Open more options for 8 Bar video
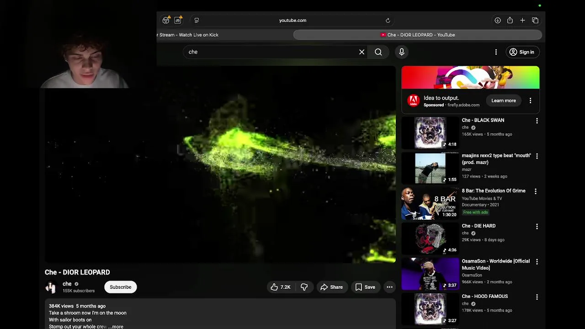Viewport: 585px width, 329px height. click(x=537, y=191)
